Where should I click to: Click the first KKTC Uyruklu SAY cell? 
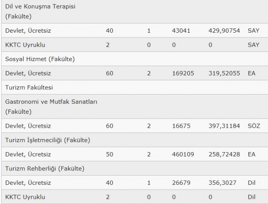tap(254, 45)
